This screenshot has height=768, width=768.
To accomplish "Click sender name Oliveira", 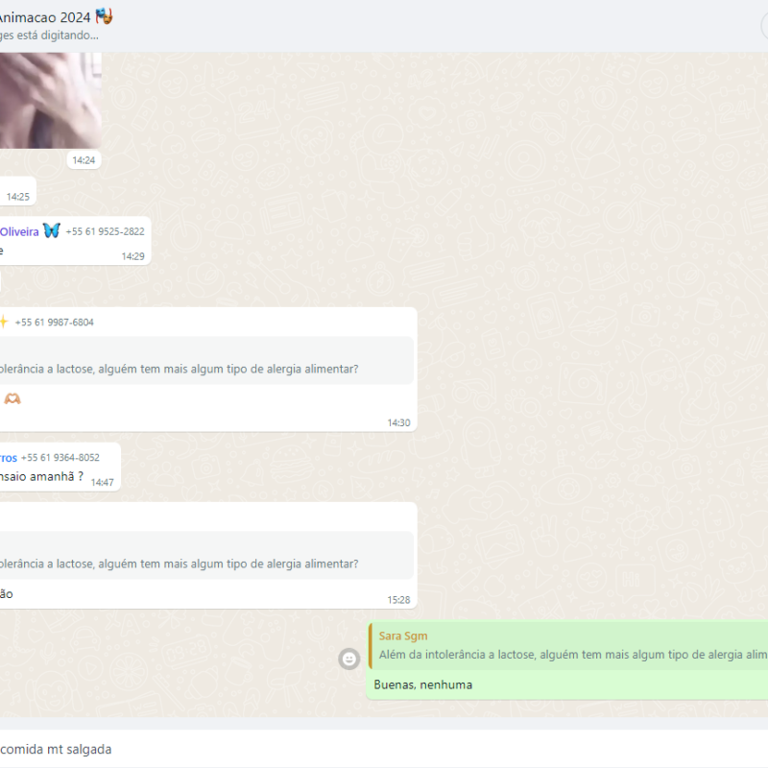I will pyautogui.click(x=19, y=231).
